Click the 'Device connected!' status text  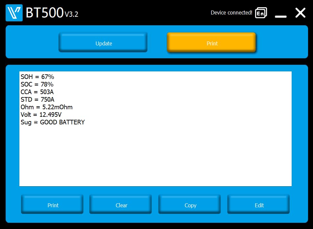click(231, 13)
